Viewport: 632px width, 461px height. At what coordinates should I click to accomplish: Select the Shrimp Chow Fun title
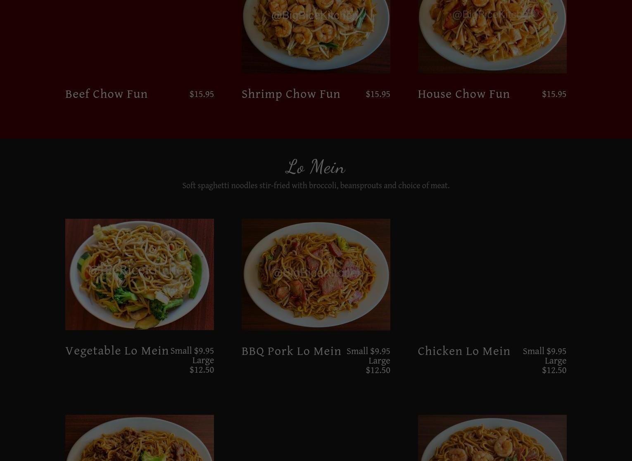pos(291,94)
